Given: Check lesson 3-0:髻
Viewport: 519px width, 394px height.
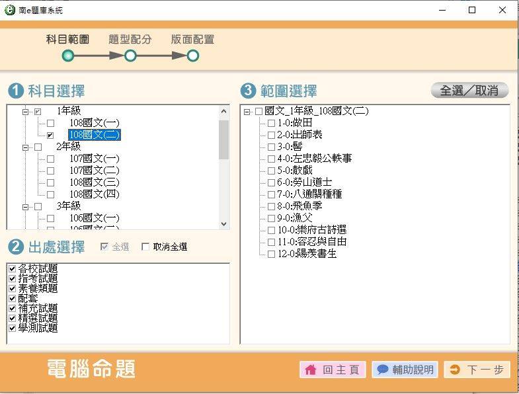Looking at the screenshot, I should pyautogui.click(x=272, y=147).
